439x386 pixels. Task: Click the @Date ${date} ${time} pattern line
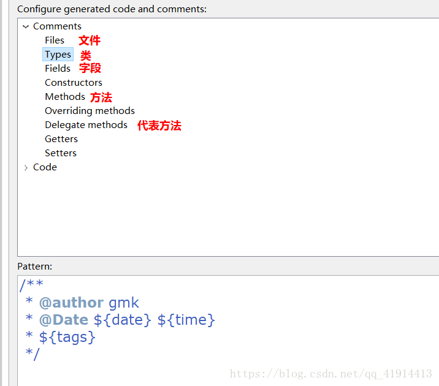[120, 320]
